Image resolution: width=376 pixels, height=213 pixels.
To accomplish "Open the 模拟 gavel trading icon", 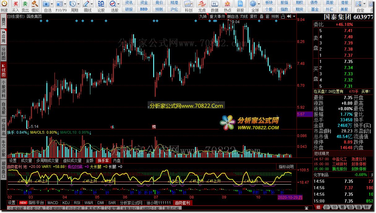I will pos(35,4).
